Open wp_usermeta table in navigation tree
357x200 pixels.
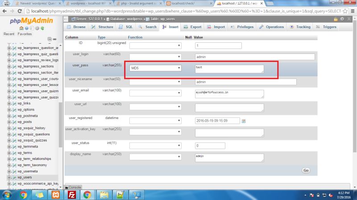(28, 171)
